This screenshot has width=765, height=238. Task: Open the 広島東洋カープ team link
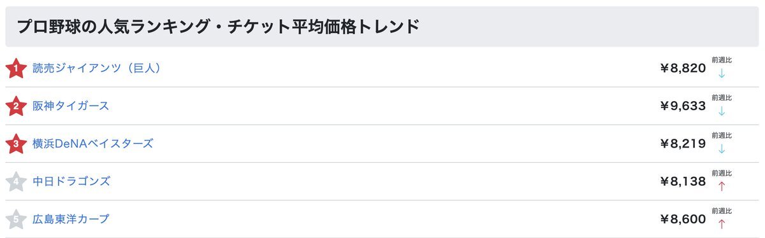(x=71, y=218)
